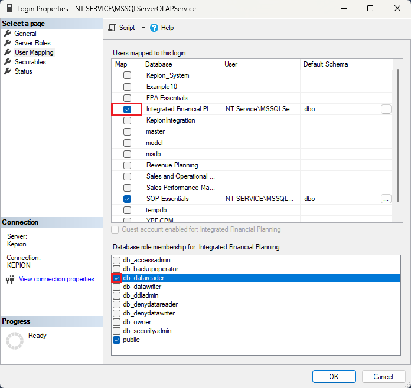Uncheck the public role checkbox

tap(117, 340)
